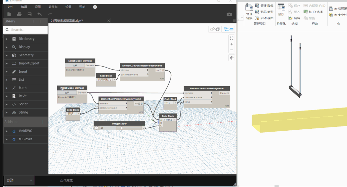Expand the Integer Slider settings chevron
Screen dimensions: 347x187
[x=96, y=128]
